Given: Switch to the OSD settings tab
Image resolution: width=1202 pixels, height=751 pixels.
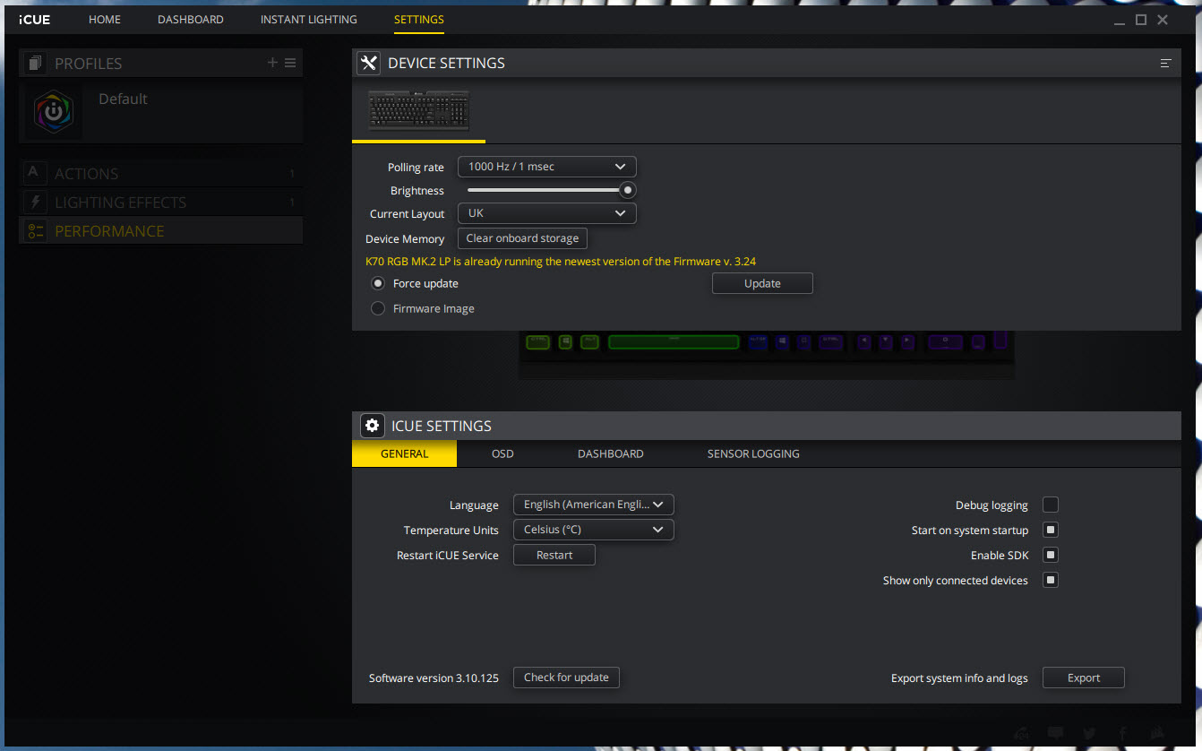Looking at the screenshot, I should (x=502, y=453).
